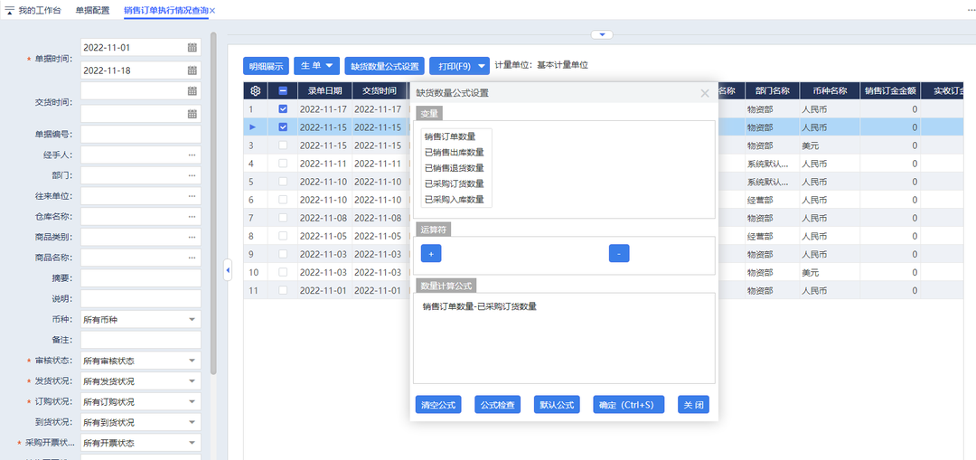Close the 销售订单执行情况查询 tab with X
Screen dimensions: 976x460
click(x=212, y=10)
